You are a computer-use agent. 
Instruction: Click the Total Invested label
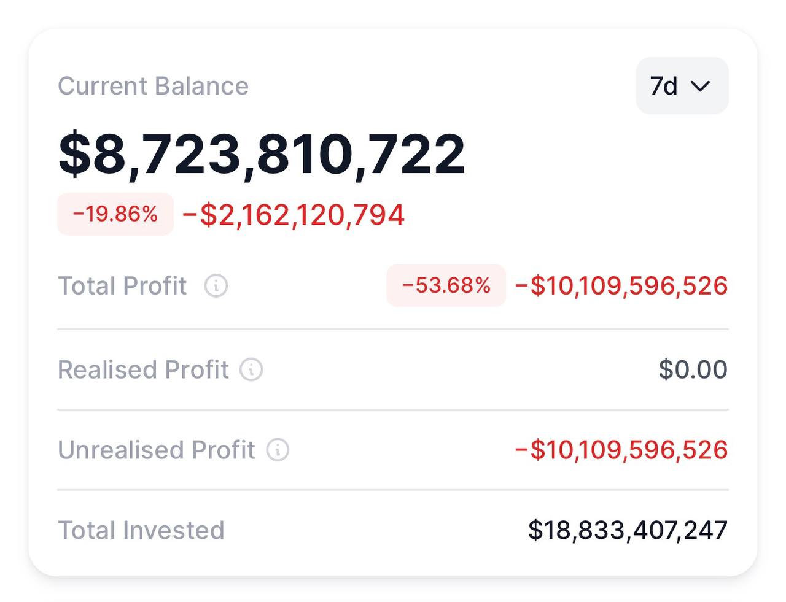[141, 530]
